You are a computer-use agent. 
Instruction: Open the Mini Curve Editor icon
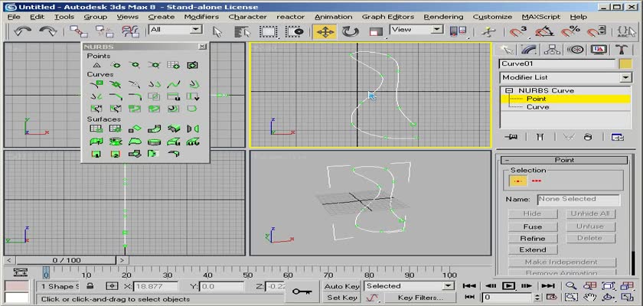(21, 272)
